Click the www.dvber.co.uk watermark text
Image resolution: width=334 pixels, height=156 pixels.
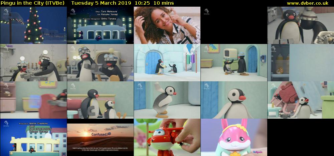pos(308,3)
